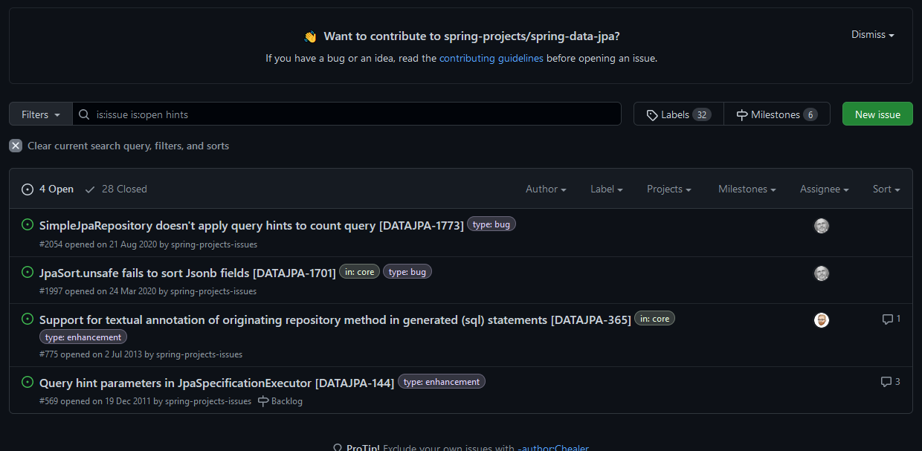Open the Filters dropdown
The height and width of the screenshot is (451, 922).
point(41,114)
